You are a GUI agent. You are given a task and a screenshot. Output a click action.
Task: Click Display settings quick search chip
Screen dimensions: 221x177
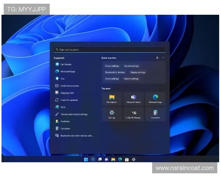(138, 72)
